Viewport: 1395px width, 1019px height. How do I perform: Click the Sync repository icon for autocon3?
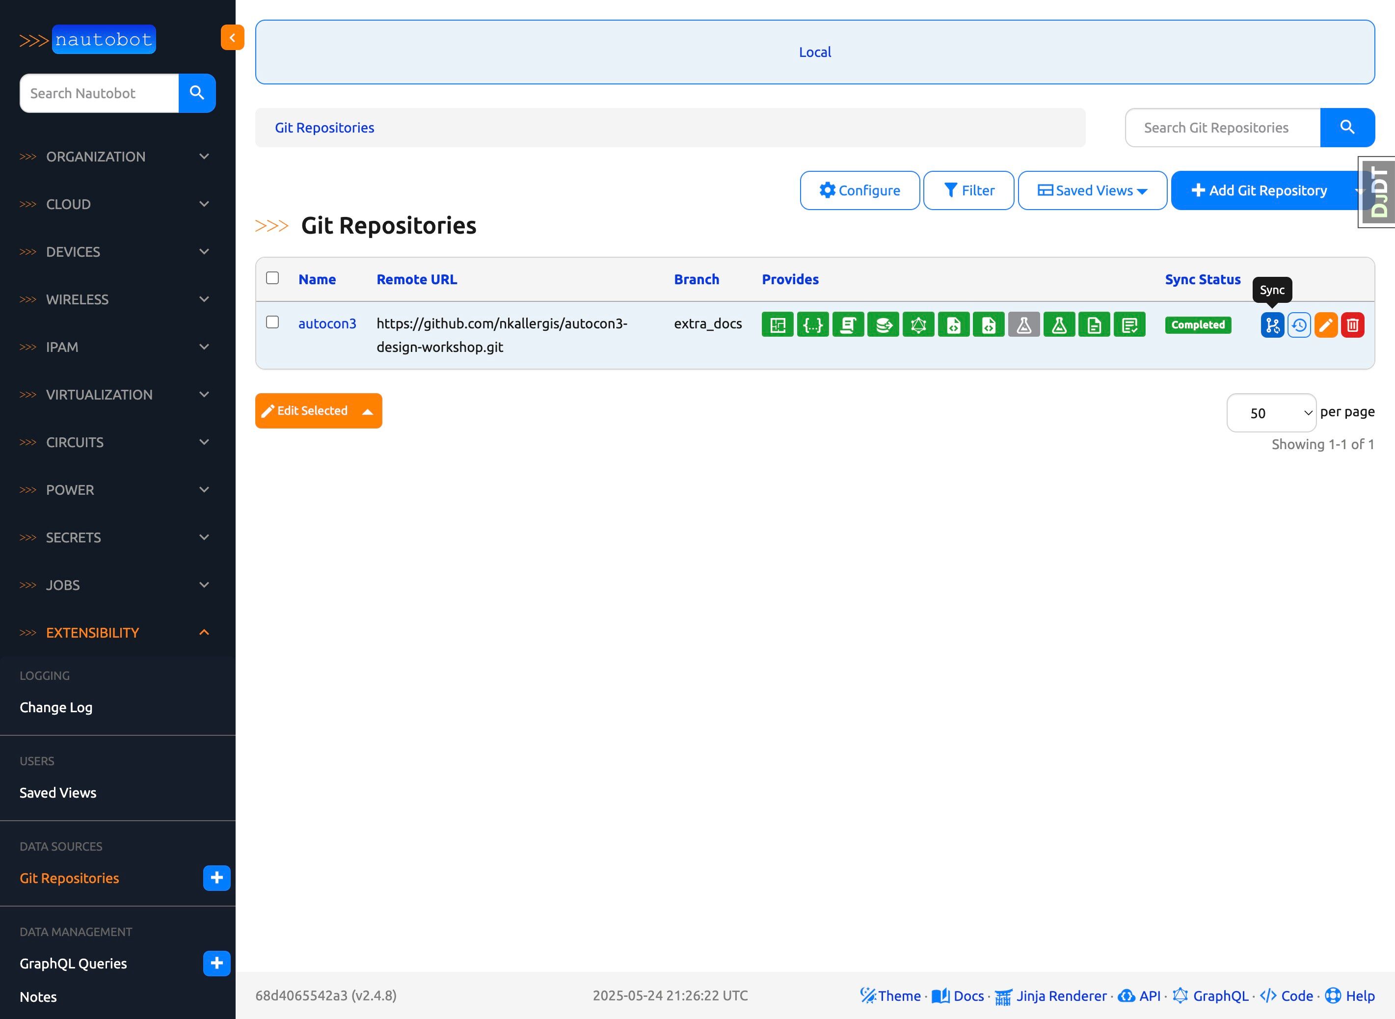coord(1272,325)
